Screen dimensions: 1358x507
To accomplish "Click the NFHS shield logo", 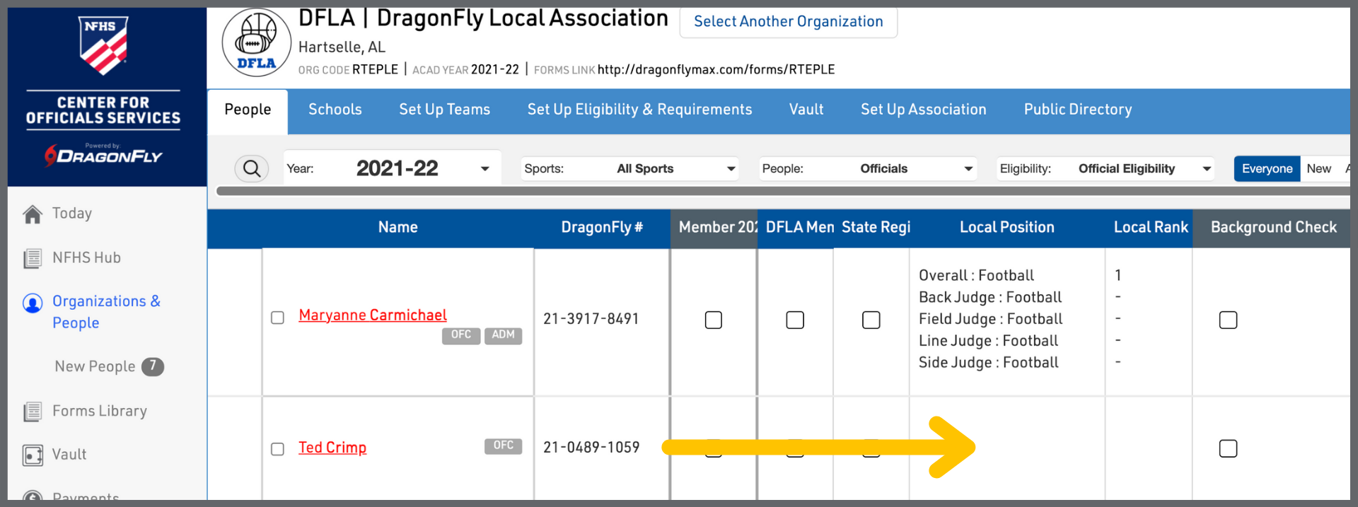I will pyautogui.click(x=103, y=45).
